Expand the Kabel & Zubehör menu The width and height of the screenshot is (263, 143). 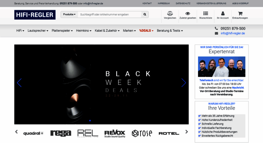click(x=107, y=31)
